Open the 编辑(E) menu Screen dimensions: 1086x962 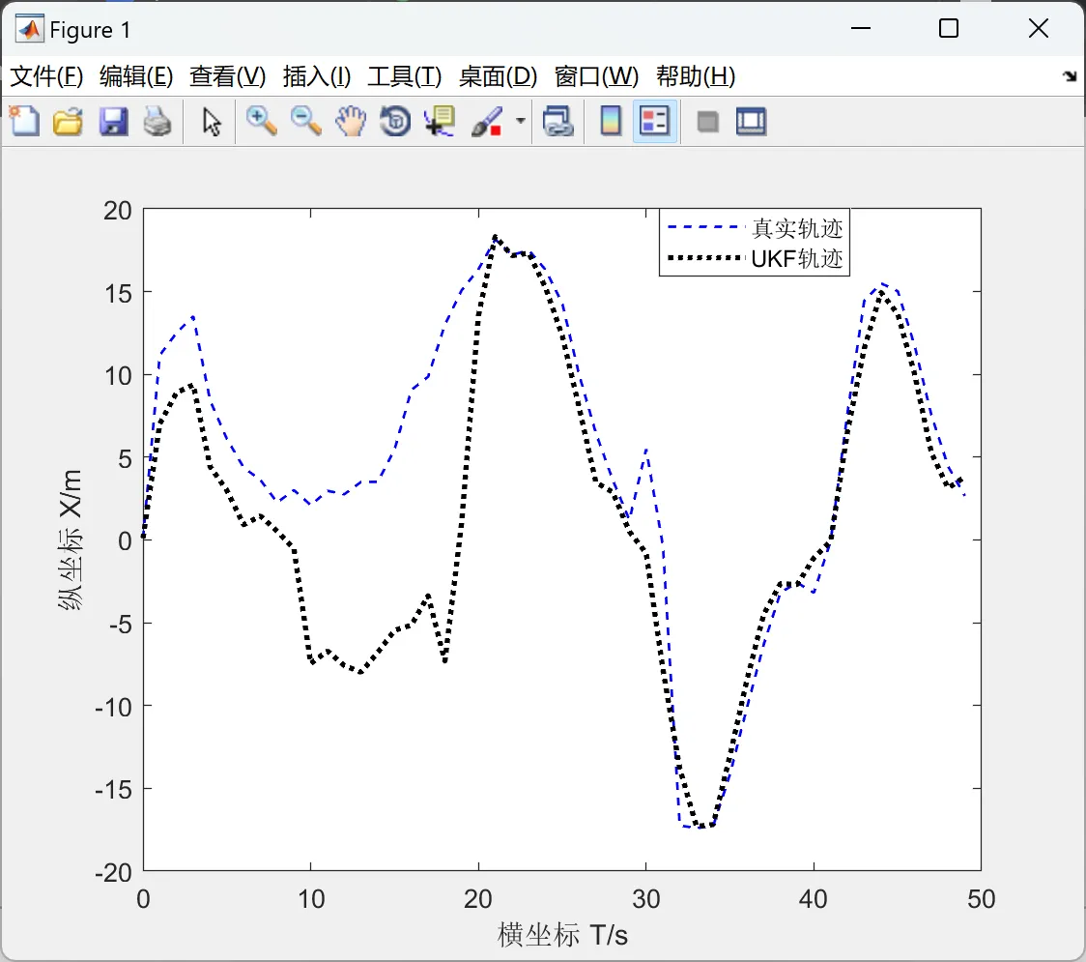pyautogui.click(x=136, y=76)
